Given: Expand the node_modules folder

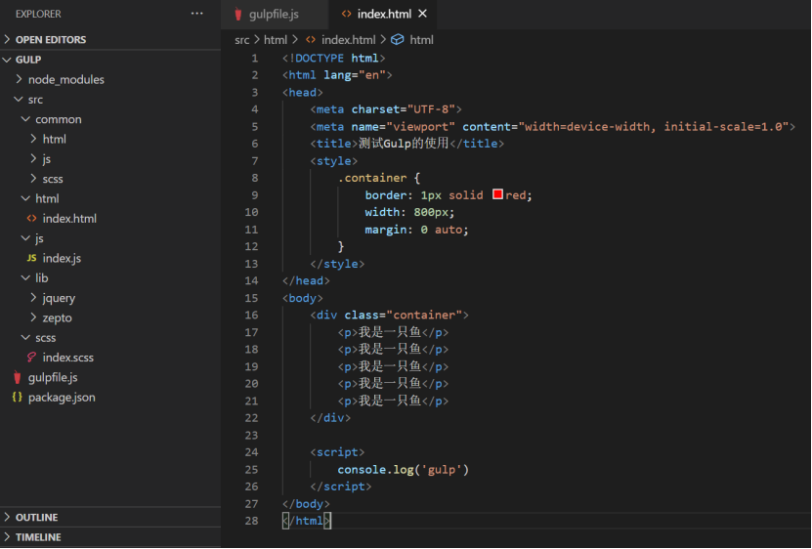Looking at the screenshot, I should [x=110, y=80].
